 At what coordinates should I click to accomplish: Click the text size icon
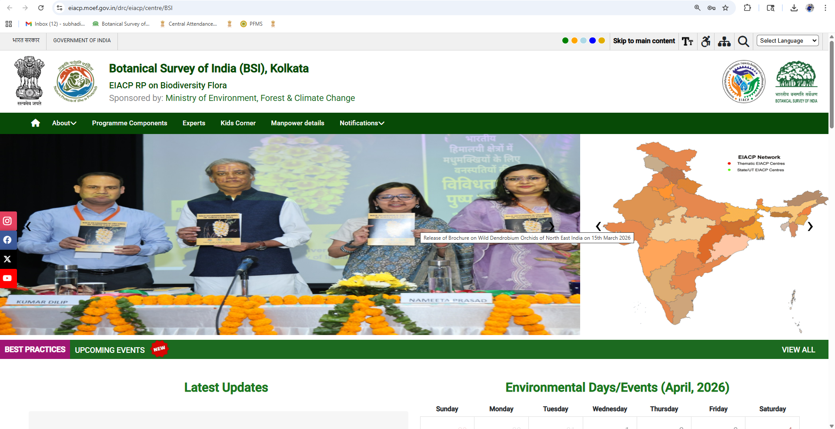coord(687,41)
